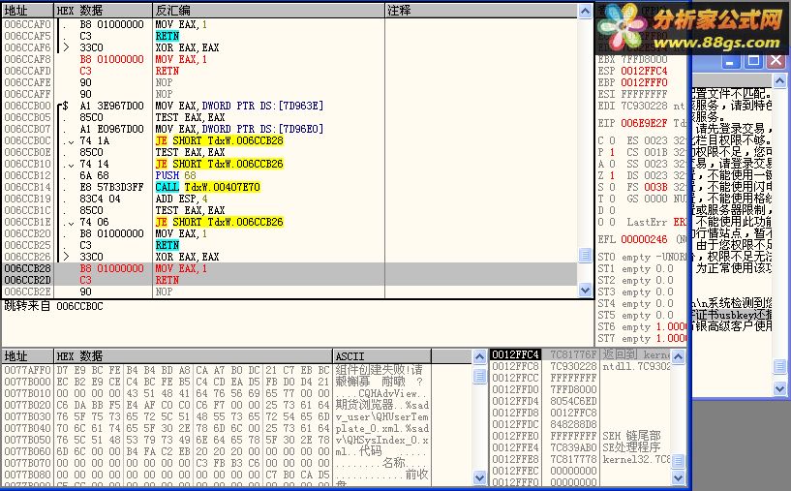The width and height of the screenshot is (791, 491).
Task: Select dump row at address 0077B010
Action: [x=217, y=393]
